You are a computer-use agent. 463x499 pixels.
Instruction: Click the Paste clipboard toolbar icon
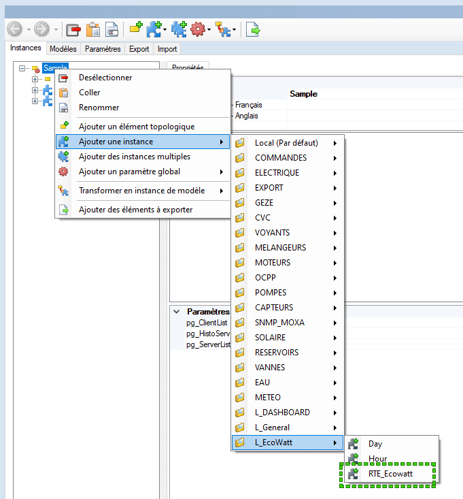[93, 29]
